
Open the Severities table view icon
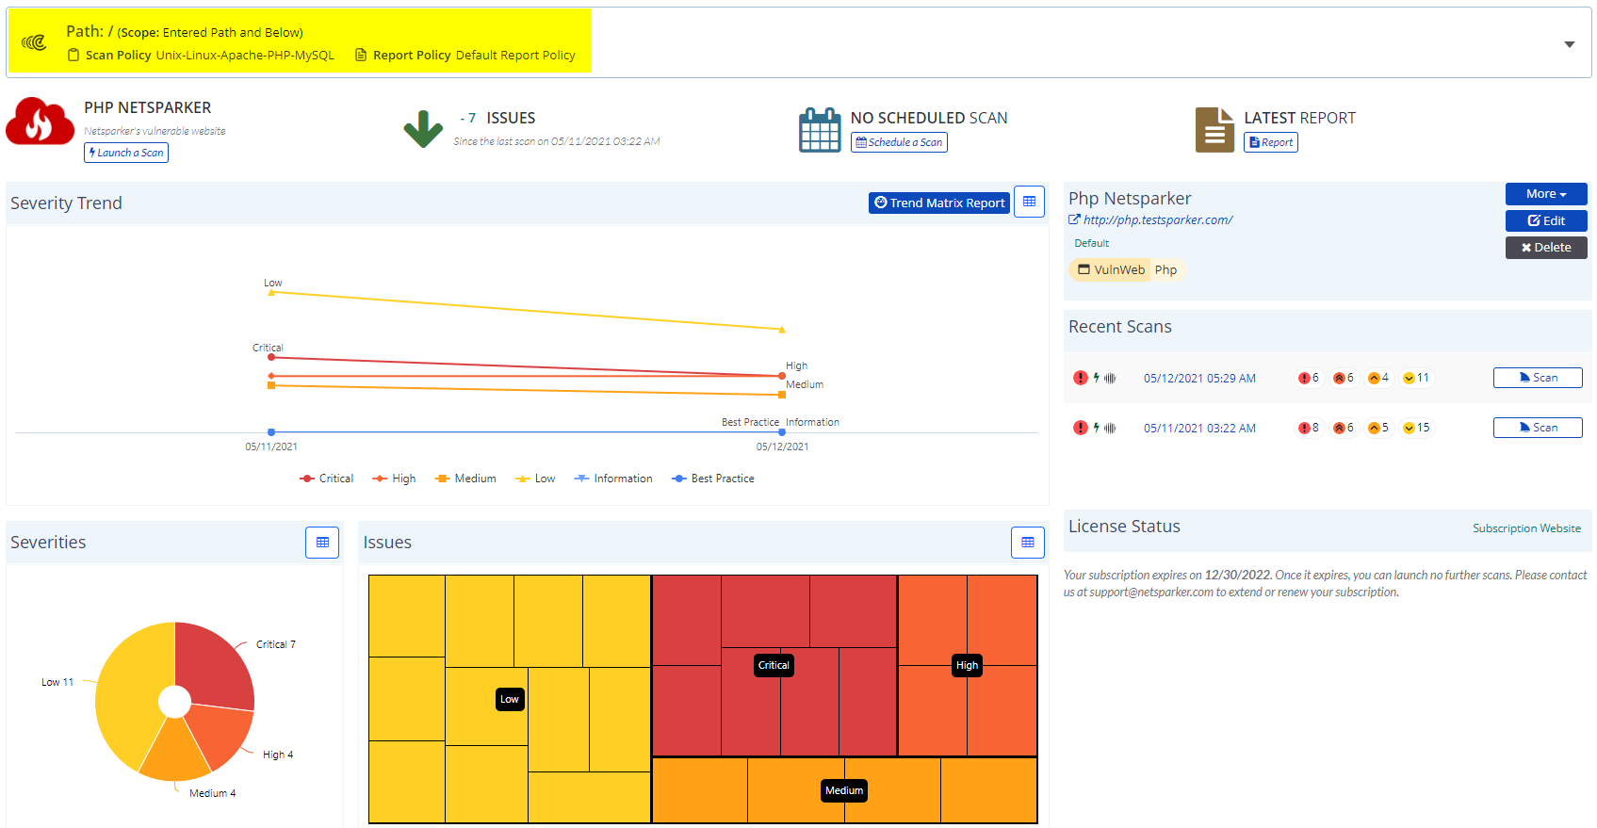click(322, 543)
